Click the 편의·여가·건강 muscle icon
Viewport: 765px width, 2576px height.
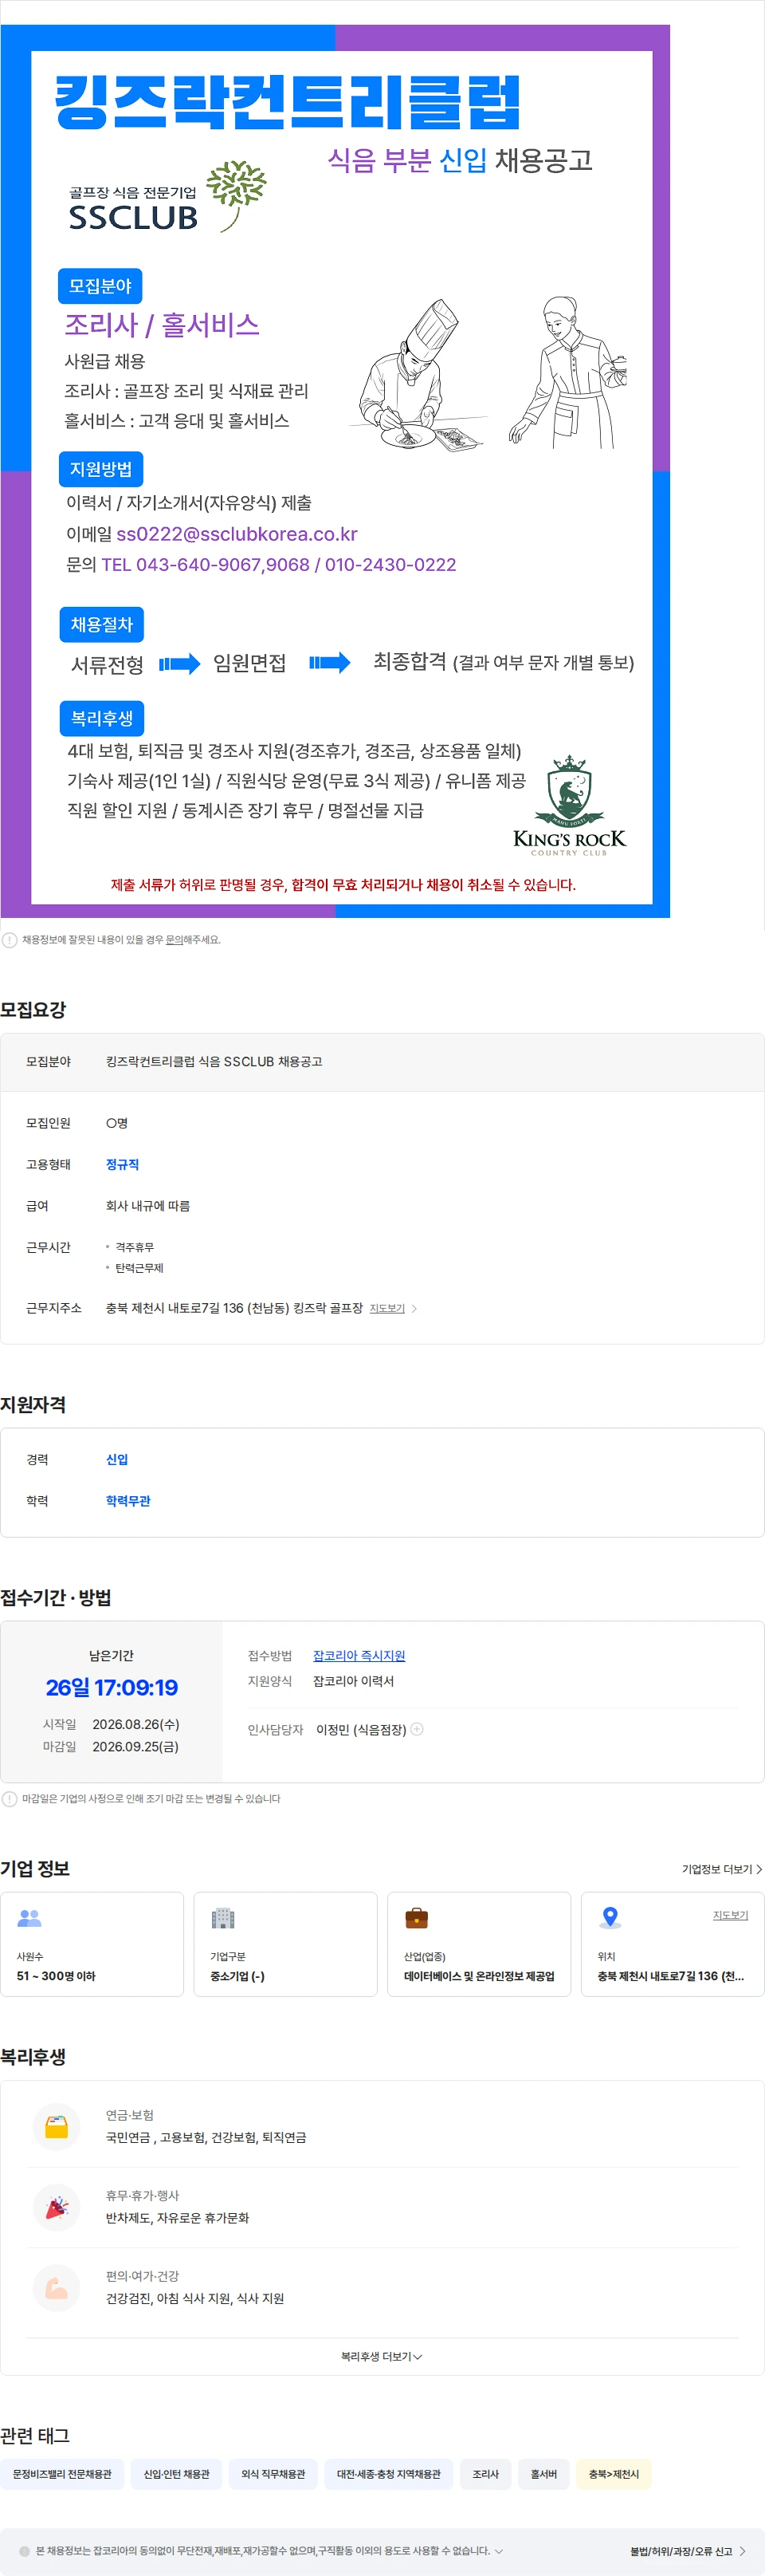pyautogui.click(x=57, y=2288)
